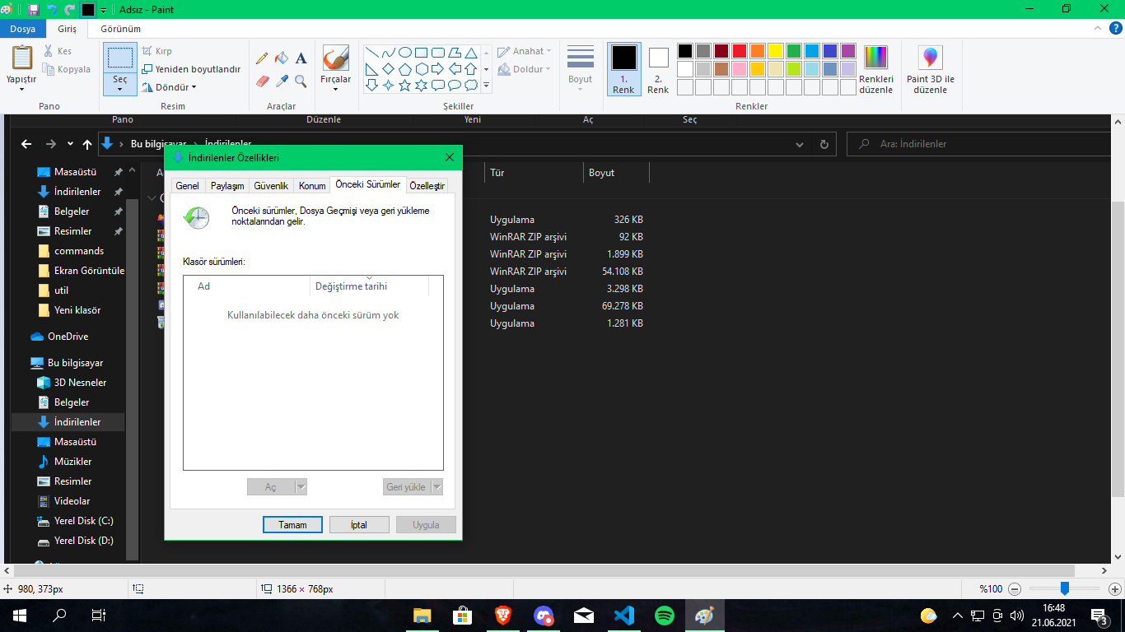This screenshot has height=632, width=1125.
Task: Collapse the ribbon with the chevron
Action: (x=1097, y=28)
